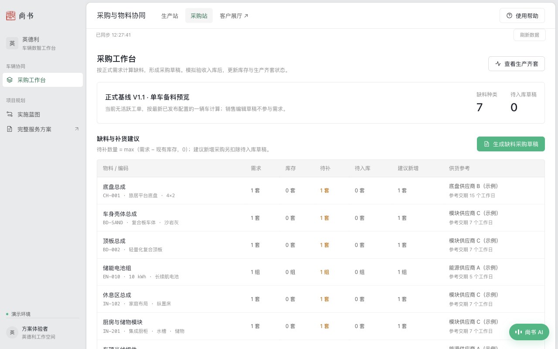Click the 车身壳体总成 row name
Viewport: 558px width, 349px height.
pos(120,214)
